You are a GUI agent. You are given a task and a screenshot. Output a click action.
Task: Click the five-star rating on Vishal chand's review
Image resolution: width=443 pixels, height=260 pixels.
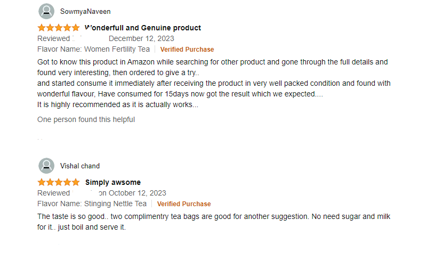point(59,182)
